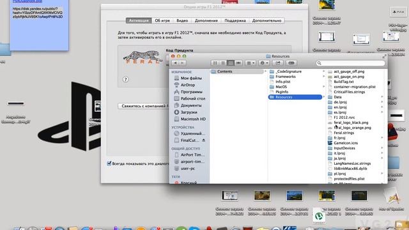The height and width of the screenshot is (230, 409).
Task: Switch to the Дополнительно tab
Action: pyautogui.click(x=266, y=20)
